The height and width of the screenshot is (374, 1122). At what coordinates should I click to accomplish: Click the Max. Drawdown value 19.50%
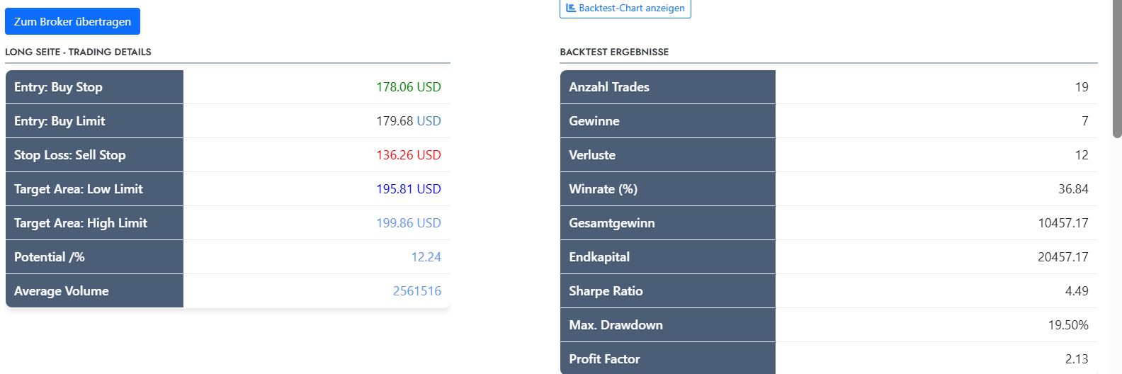(1068, 325)
